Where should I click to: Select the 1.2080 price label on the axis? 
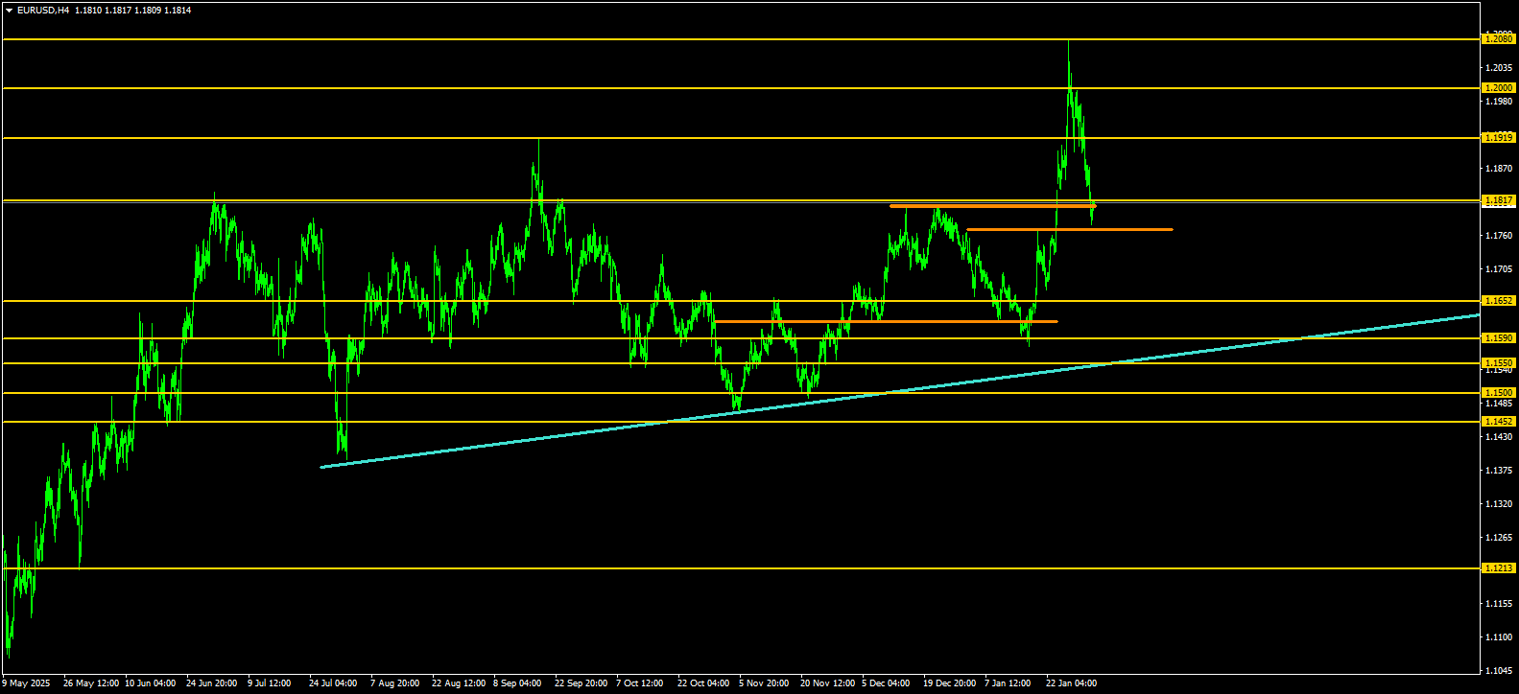[1499, 39]
